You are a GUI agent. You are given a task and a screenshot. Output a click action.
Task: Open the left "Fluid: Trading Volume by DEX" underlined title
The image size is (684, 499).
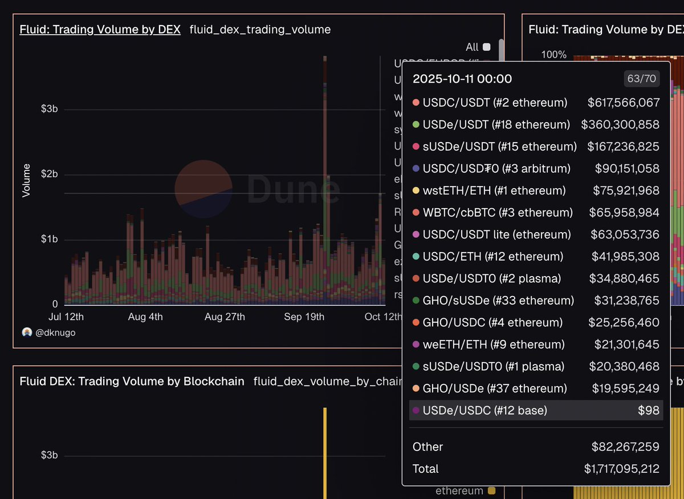tap(100, 30)
